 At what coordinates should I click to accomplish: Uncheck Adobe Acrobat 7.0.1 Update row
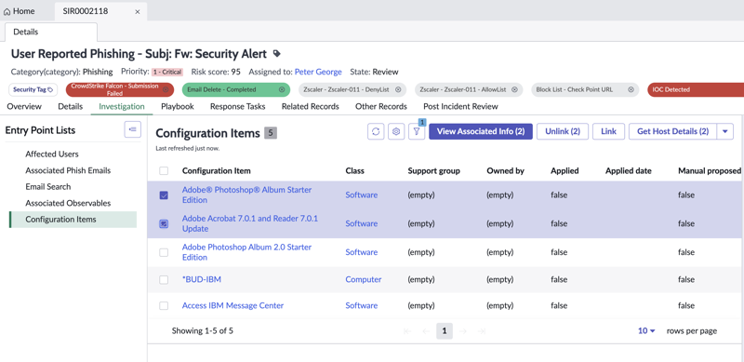(x=164, y=223)
